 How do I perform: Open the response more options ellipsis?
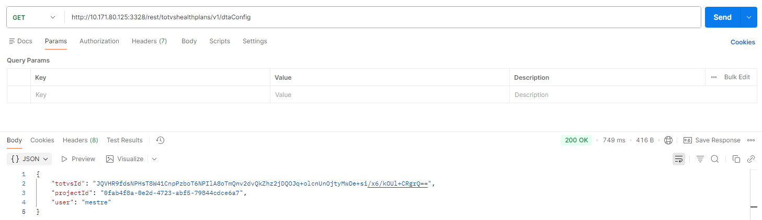751,140
